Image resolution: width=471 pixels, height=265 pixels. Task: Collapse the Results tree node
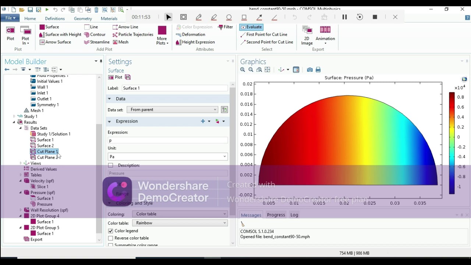pyautogui.click(x=14, y=123)
